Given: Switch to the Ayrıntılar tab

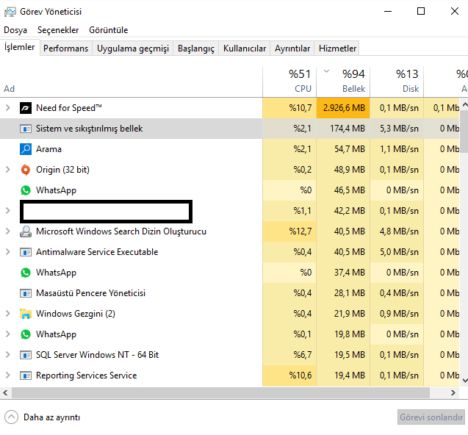Looking at the screenshot, I should 292,48.
